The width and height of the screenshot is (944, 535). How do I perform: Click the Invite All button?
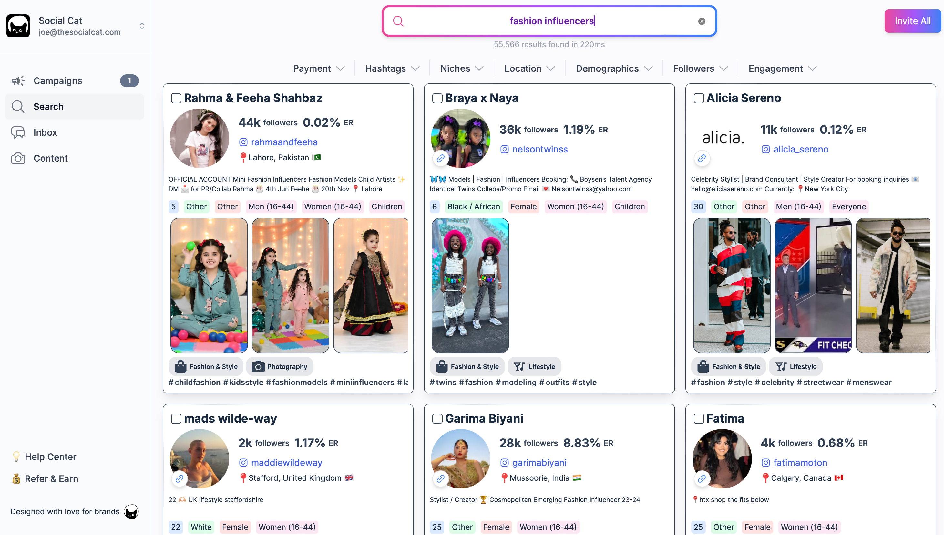(x=912, y=21)
